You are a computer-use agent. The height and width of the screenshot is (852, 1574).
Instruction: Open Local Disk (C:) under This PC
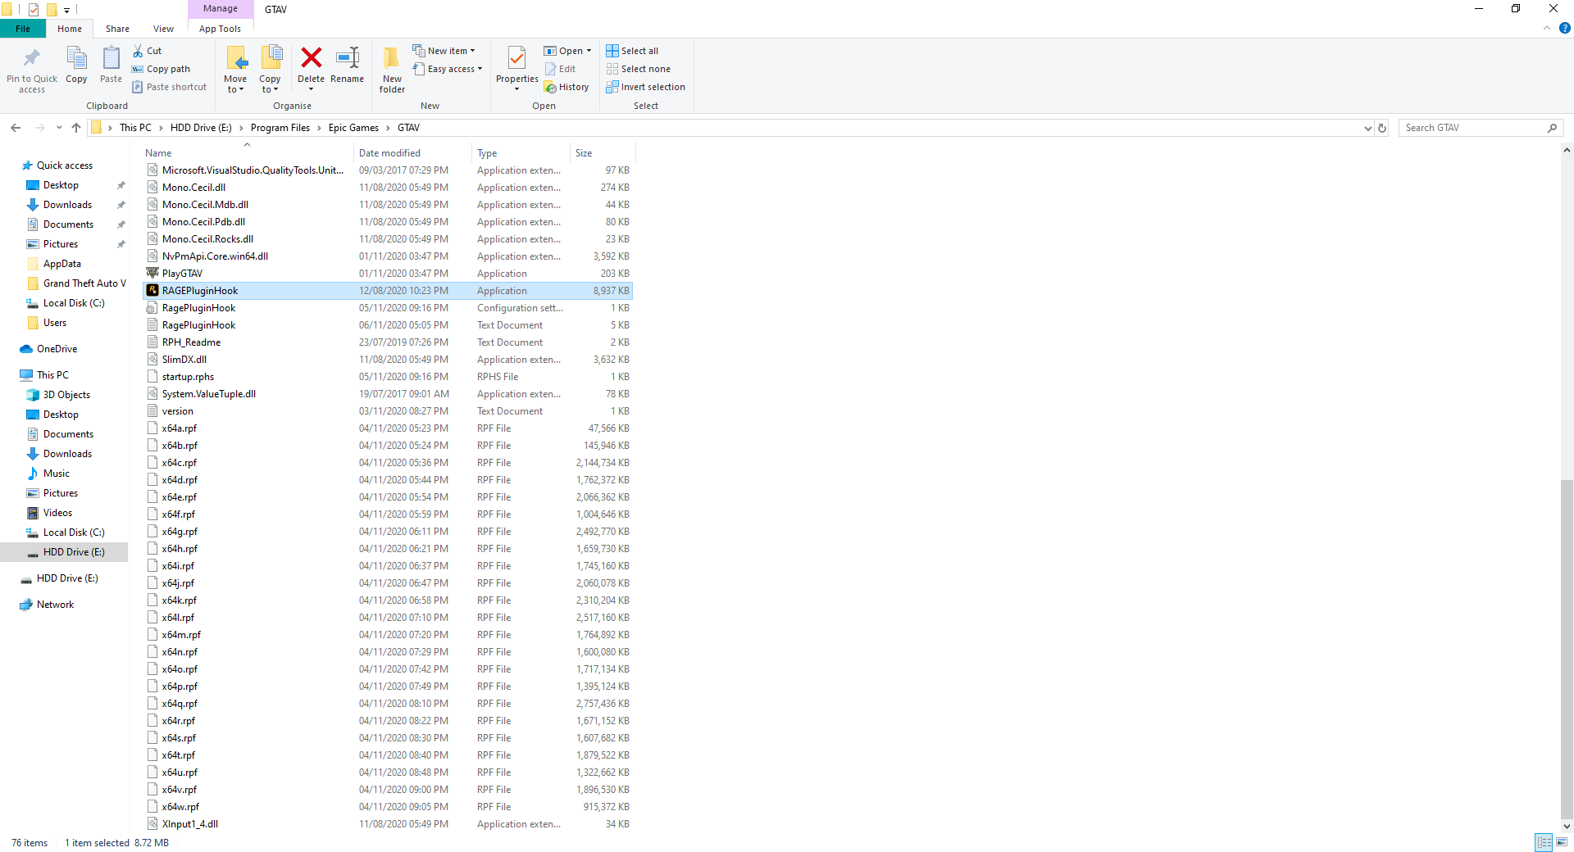coord(66,532)
